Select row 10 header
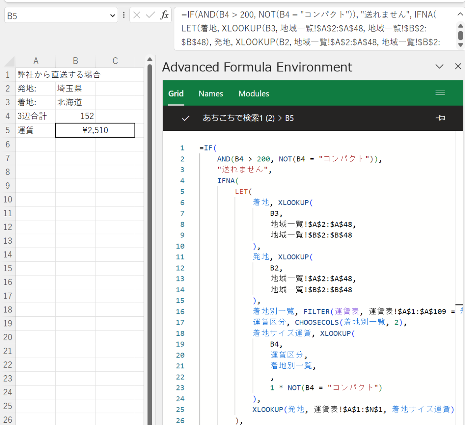 coord(8,199)
